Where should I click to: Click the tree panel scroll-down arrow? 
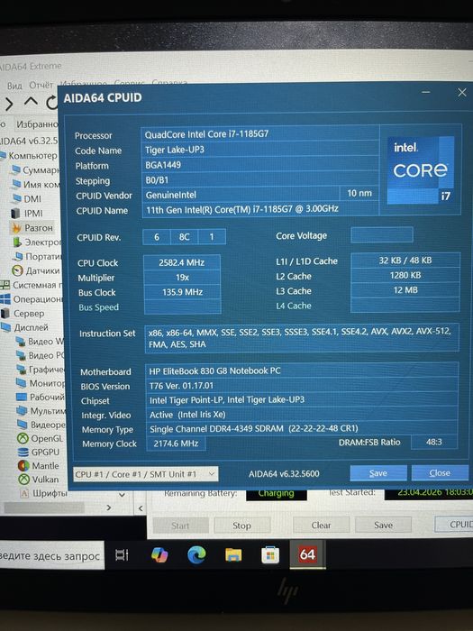(123, 495)
